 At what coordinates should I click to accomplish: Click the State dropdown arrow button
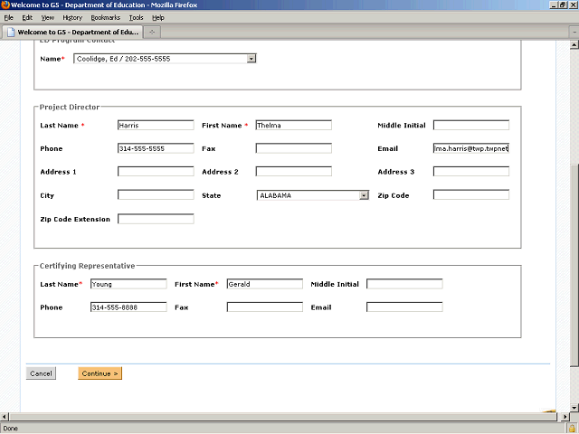(x=364, y=195)
